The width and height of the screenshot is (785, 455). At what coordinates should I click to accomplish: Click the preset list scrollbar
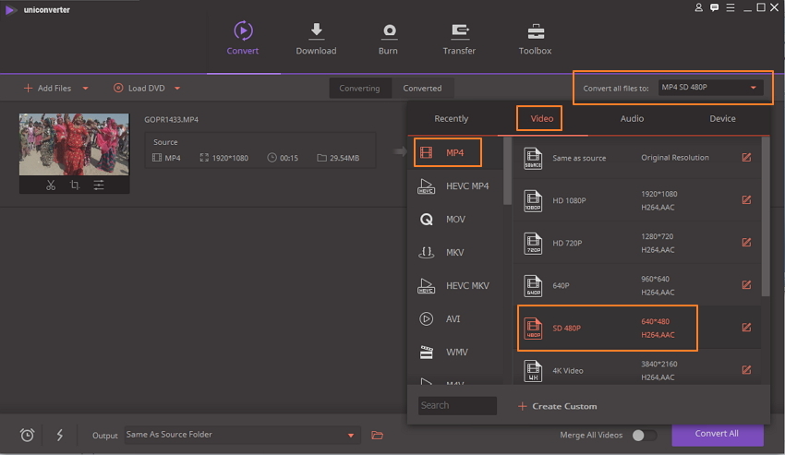[765, 216]
